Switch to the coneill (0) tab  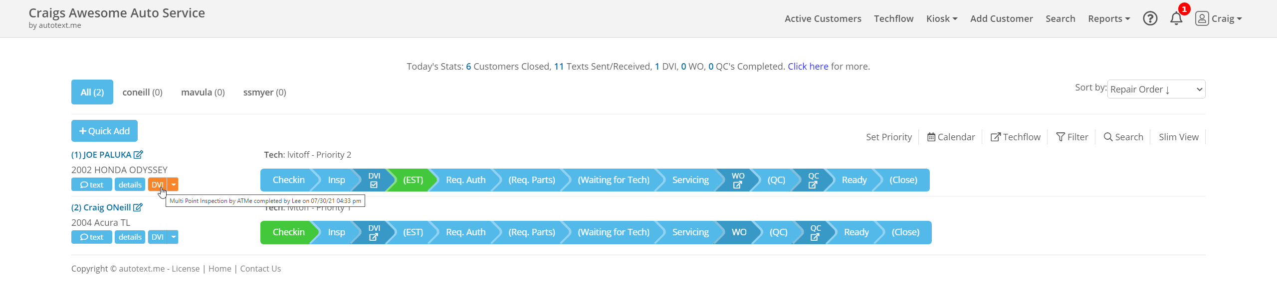tap(142, 92)
